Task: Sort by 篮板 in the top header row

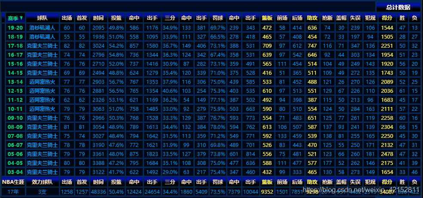Action: click(x=267, y=18)
